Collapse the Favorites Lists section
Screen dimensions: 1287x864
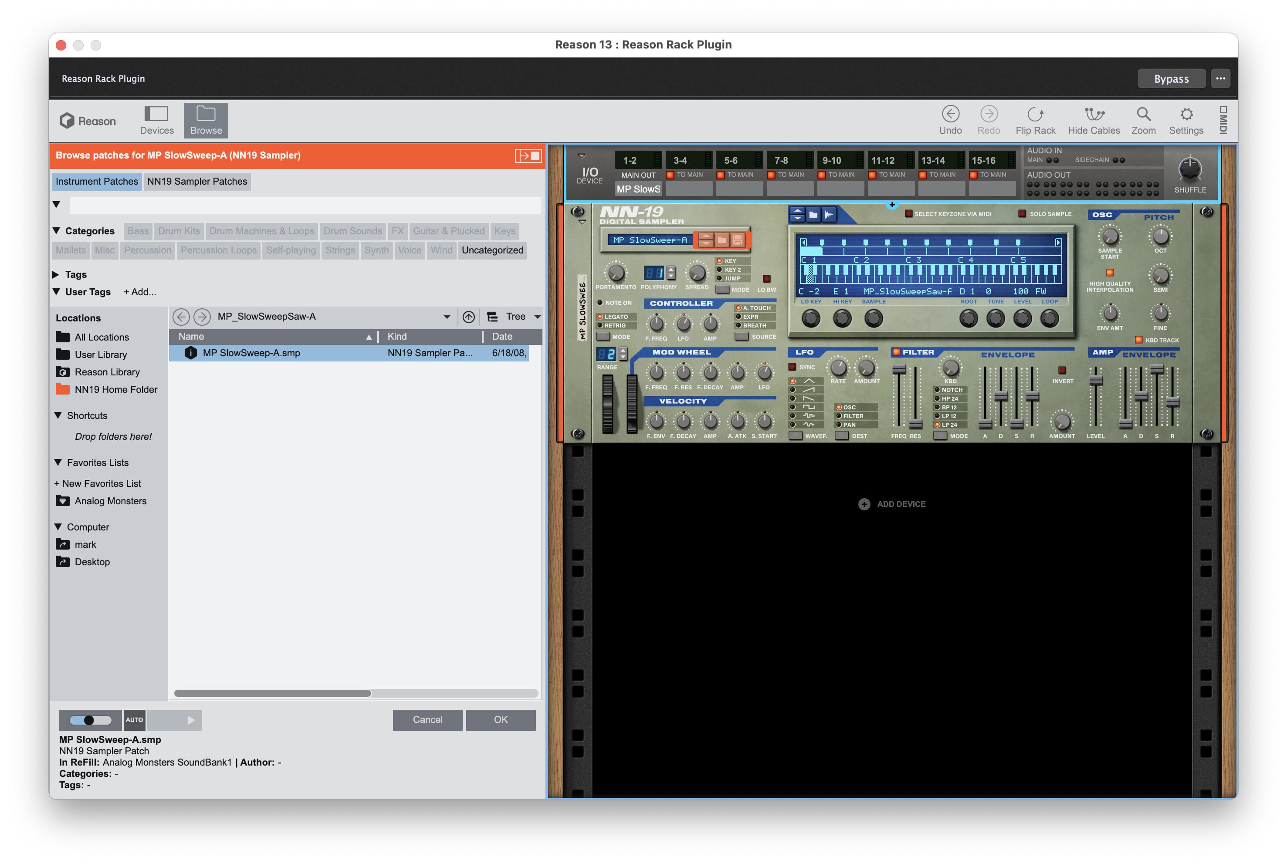click(58, 462)
